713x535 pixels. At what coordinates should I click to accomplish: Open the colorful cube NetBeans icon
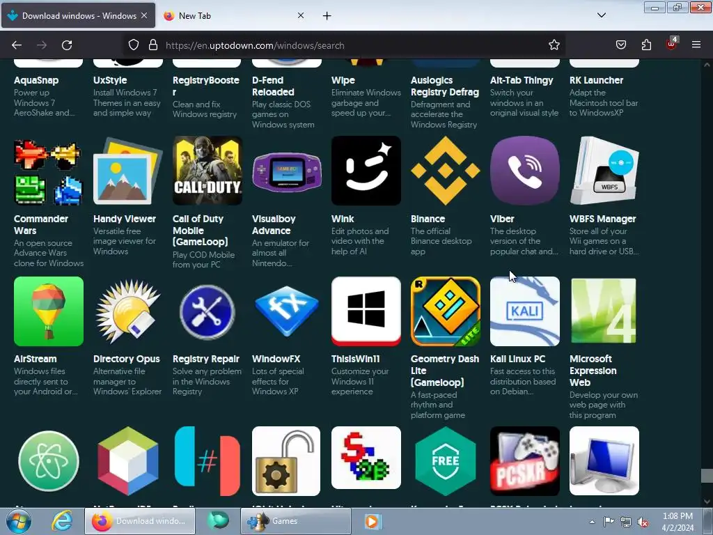128,461
